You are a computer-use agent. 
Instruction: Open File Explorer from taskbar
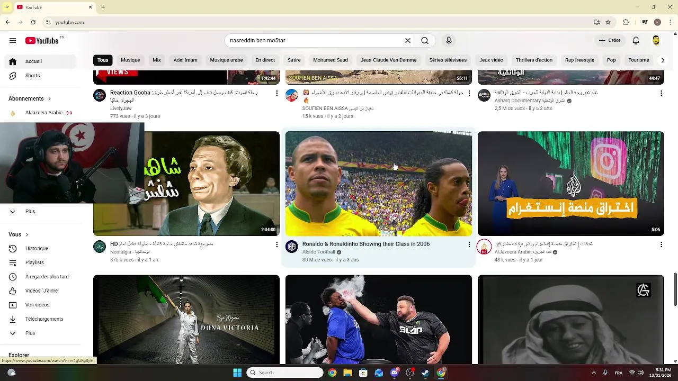point(347,373)
